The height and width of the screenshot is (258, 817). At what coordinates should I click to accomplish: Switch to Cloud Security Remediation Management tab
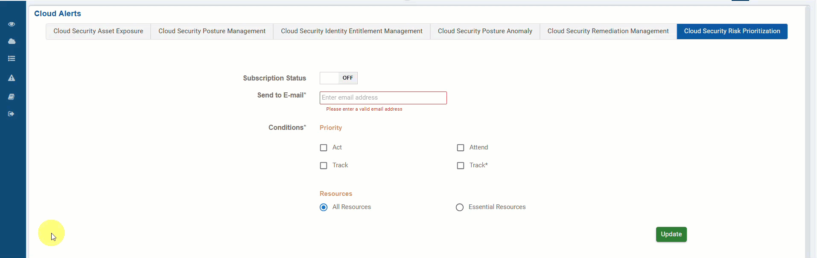pos(608,31)
